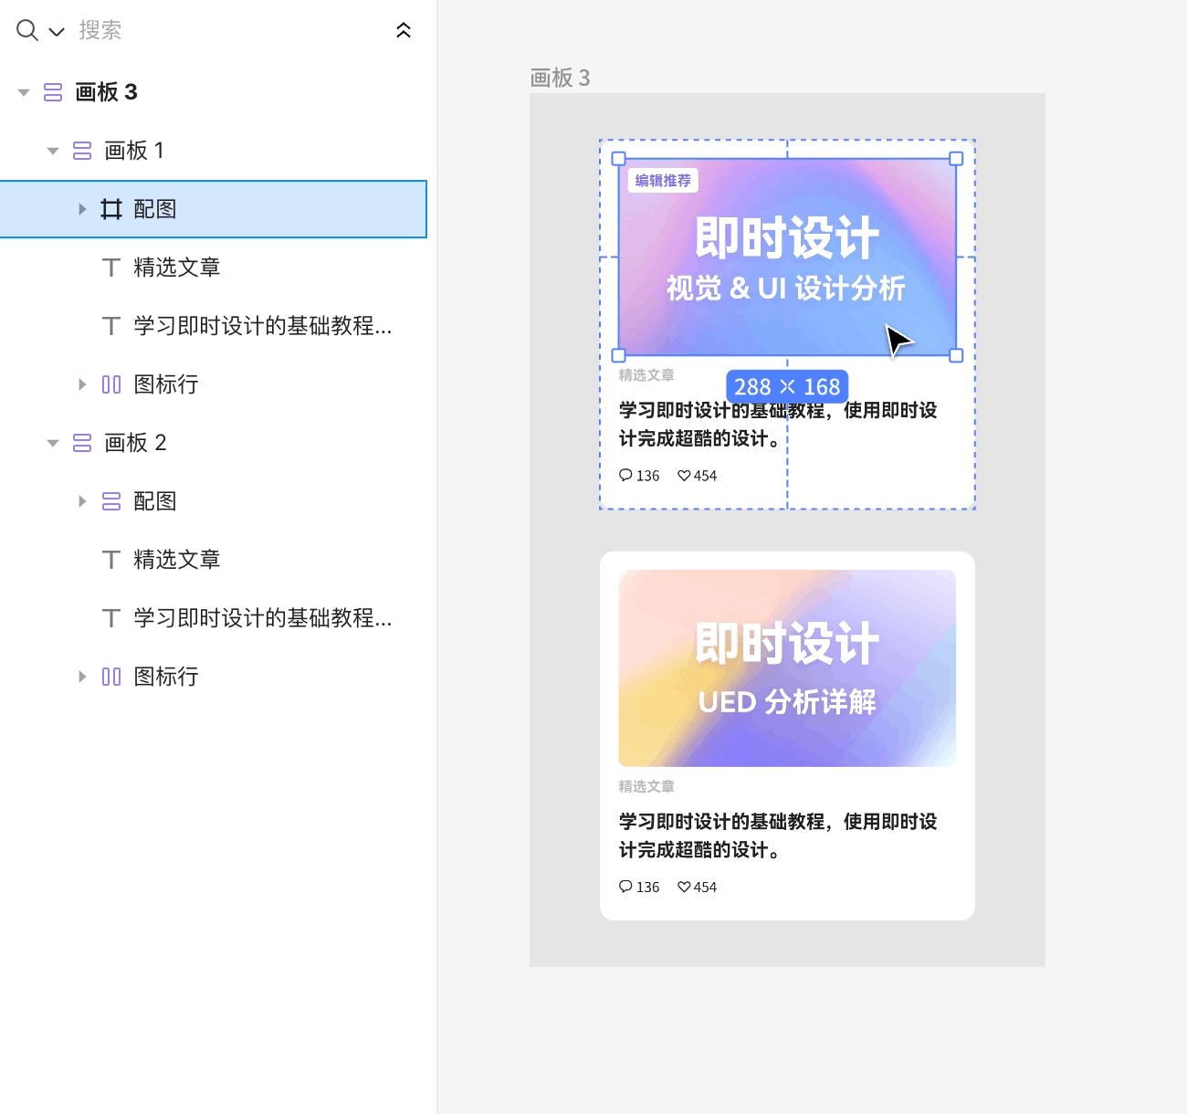Image resolution: width=1187 pixels, height=1114 pixels.
Task: Click 454 like count in first card
Action: click(705, 476)
